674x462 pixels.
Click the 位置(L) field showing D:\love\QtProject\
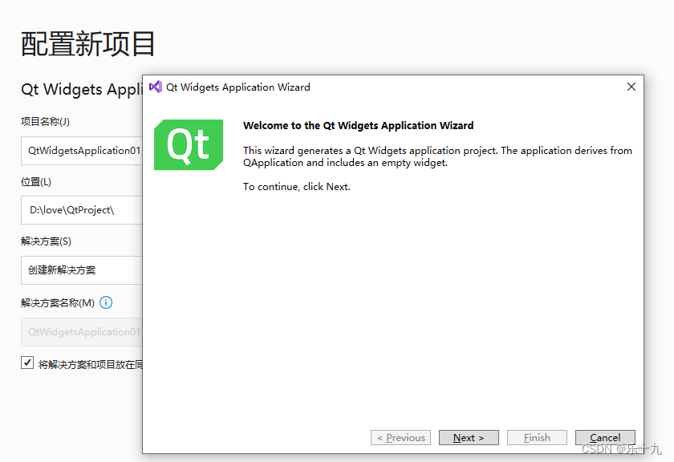82,210
